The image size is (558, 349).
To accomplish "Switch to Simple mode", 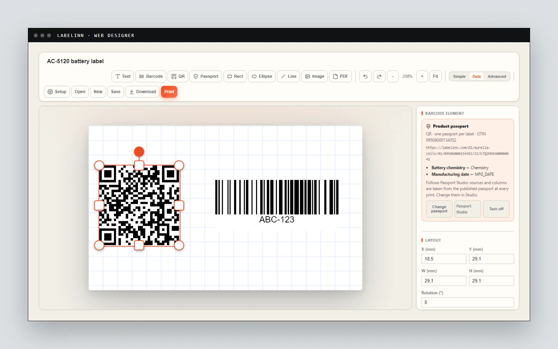I will pos(459,76).
